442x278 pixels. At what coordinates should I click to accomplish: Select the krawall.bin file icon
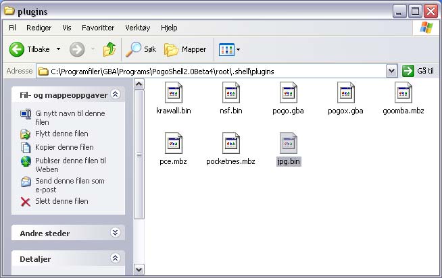174,92
